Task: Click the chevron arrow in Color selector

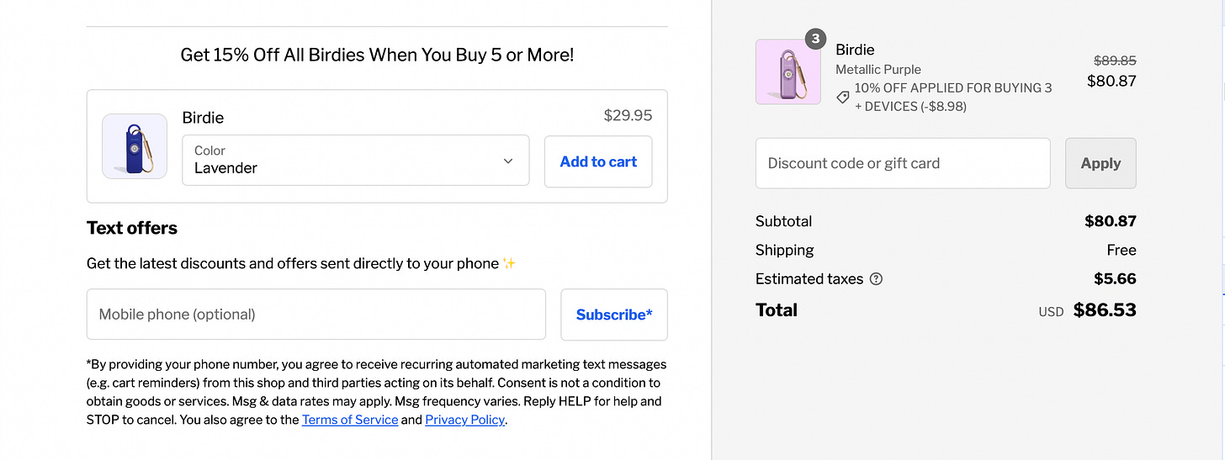Action: (x=508, y=161)
